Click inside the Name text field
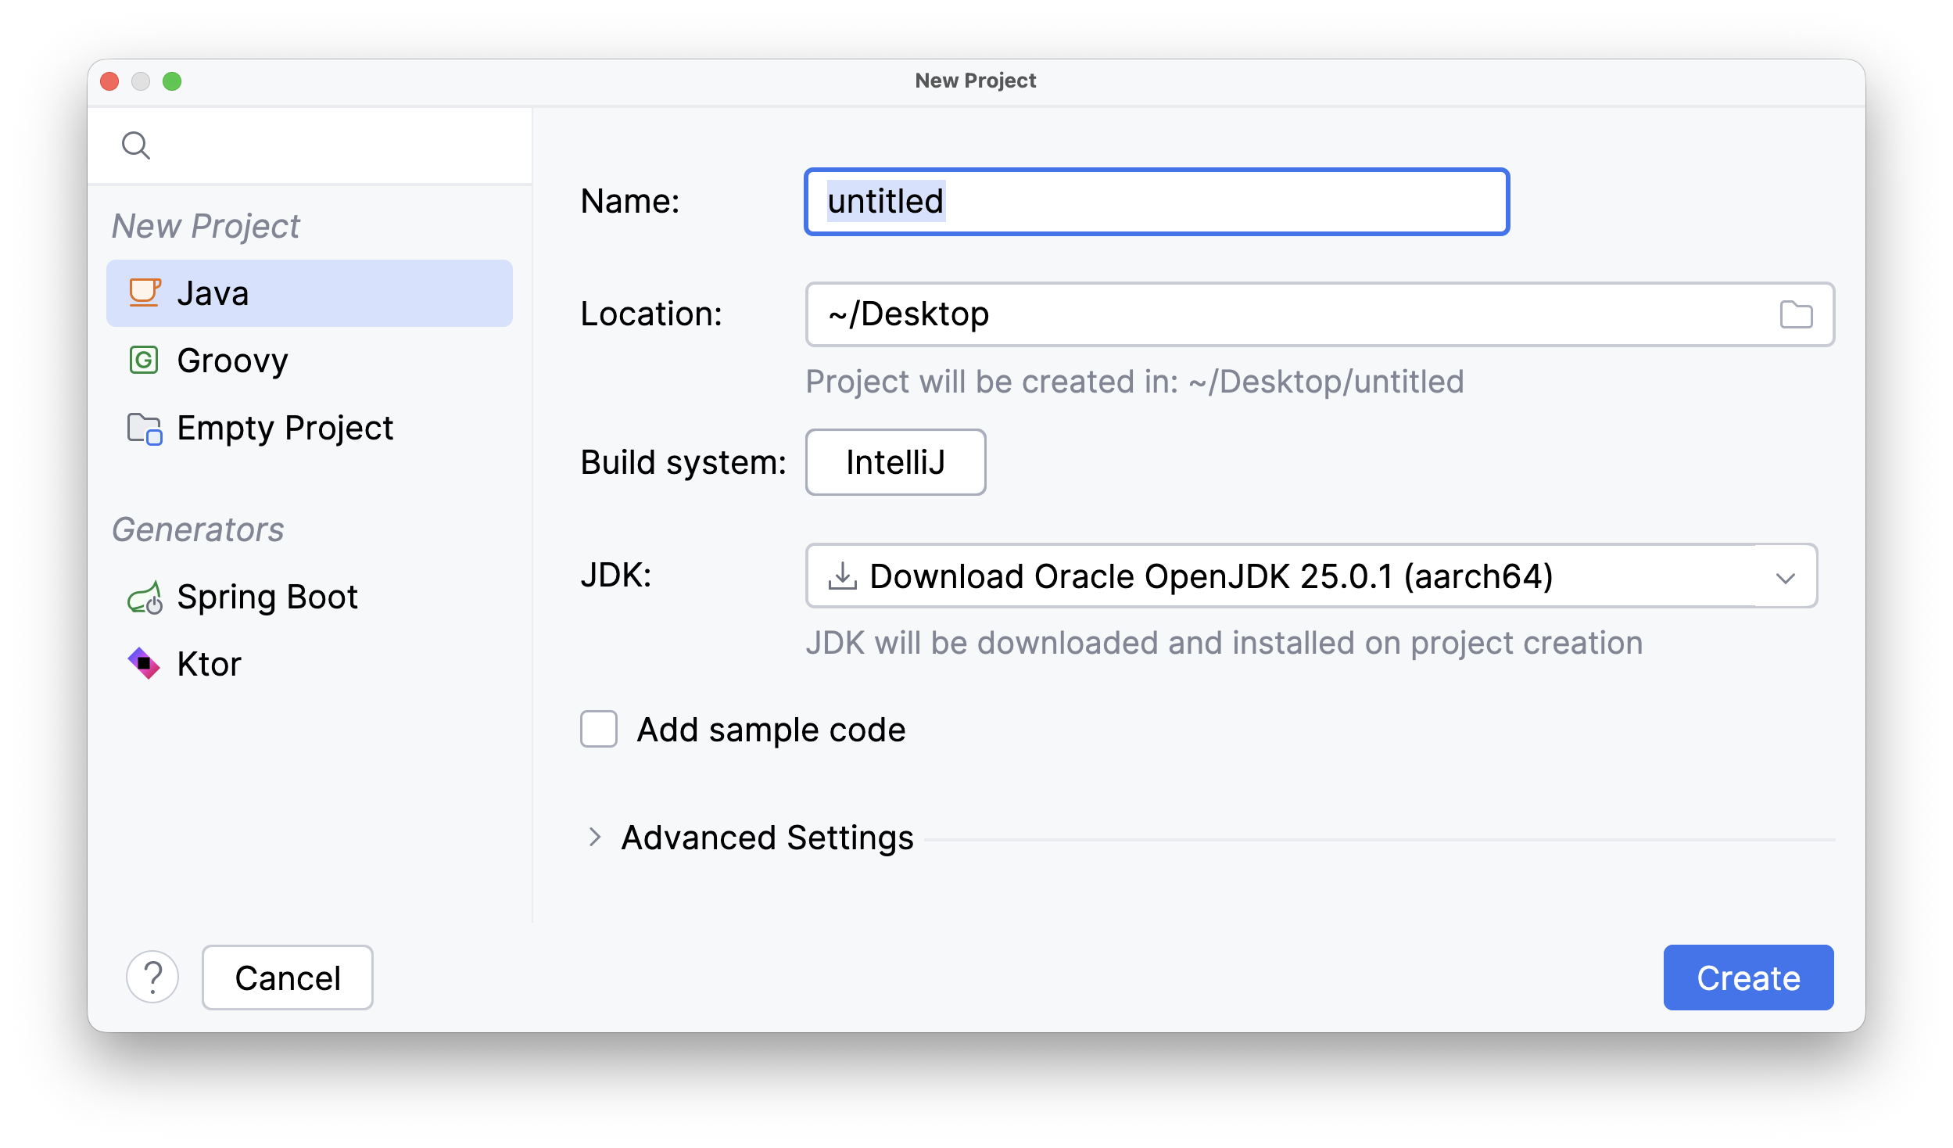The height and width of the screenshot is (1148, 1953). pos(1156,202)
